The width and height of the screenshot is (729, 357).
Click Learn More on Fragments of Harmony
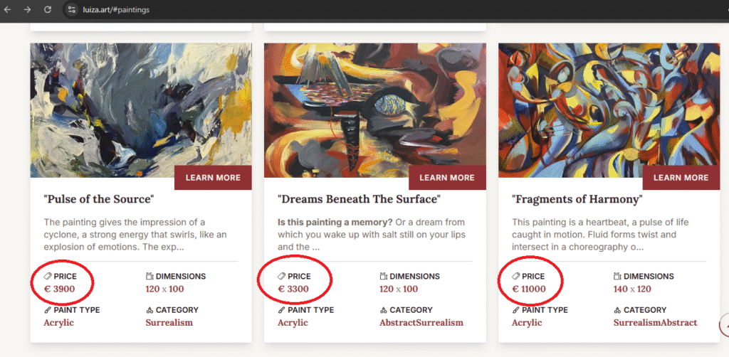tap(681, 178)
